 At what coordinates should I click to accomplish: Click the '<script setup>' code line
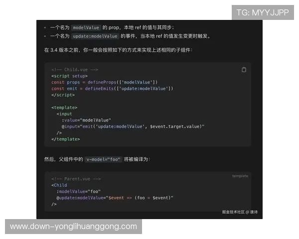pos(69,76)
